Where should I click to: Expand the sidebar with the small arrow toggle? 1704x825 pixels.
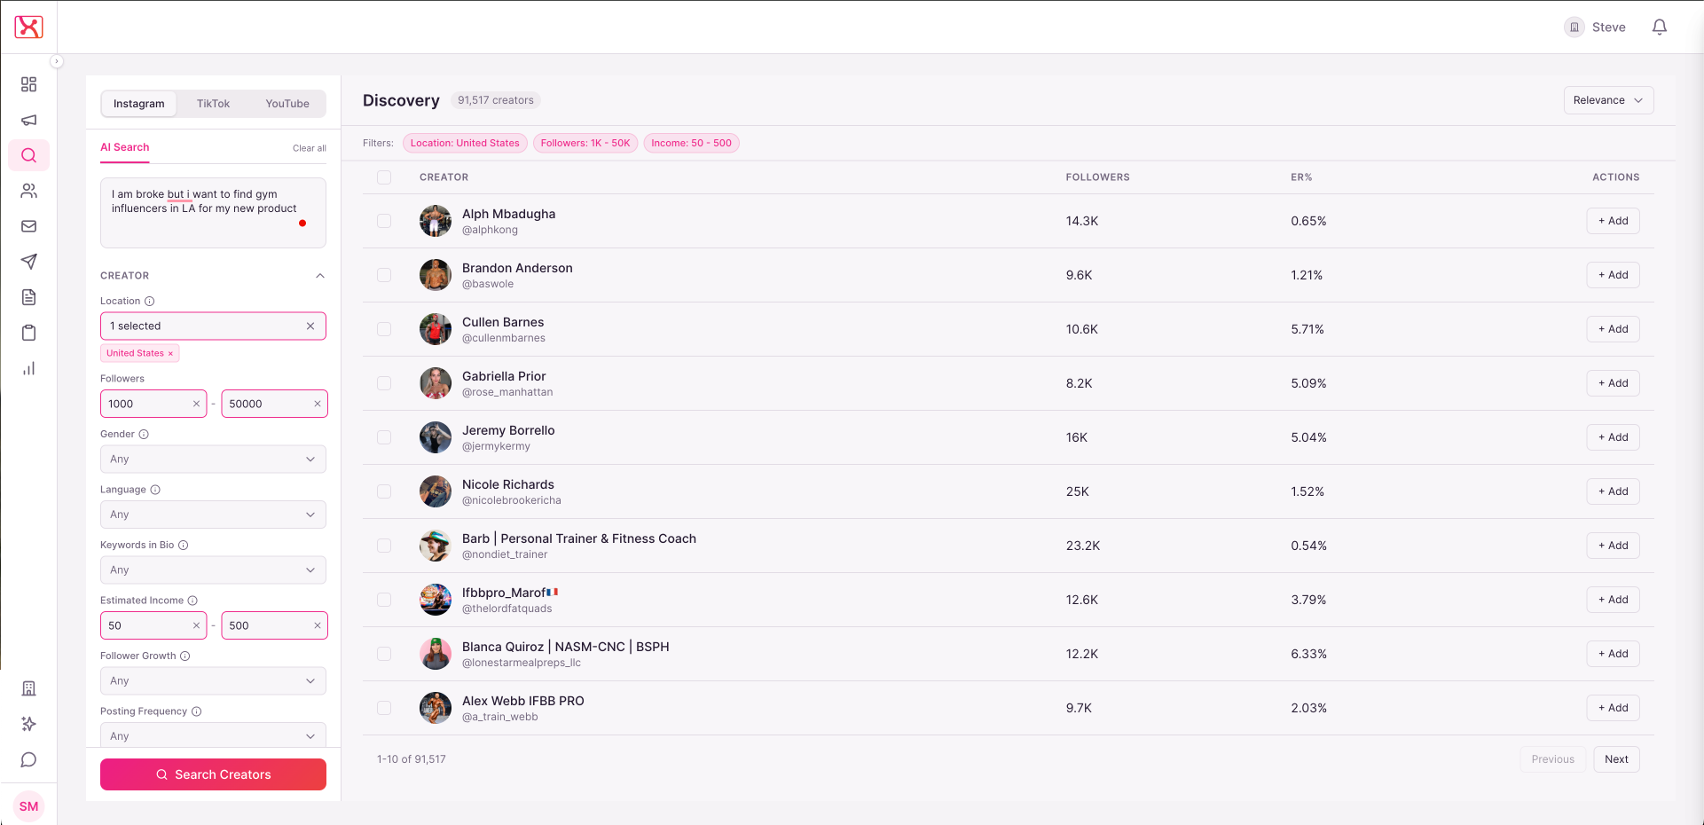(56, 61)
